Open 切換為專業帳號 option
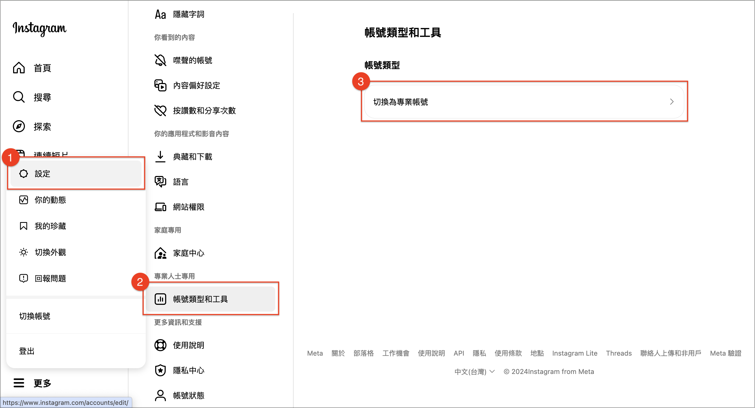 [x=524, y=102]
